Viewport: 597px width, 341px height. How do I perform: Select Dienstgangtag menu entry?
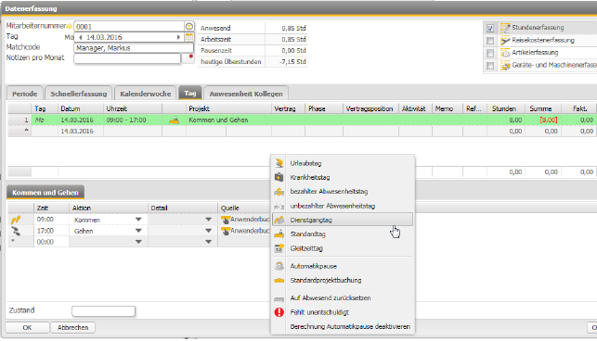pyautogui.click(x=343, y=220)
